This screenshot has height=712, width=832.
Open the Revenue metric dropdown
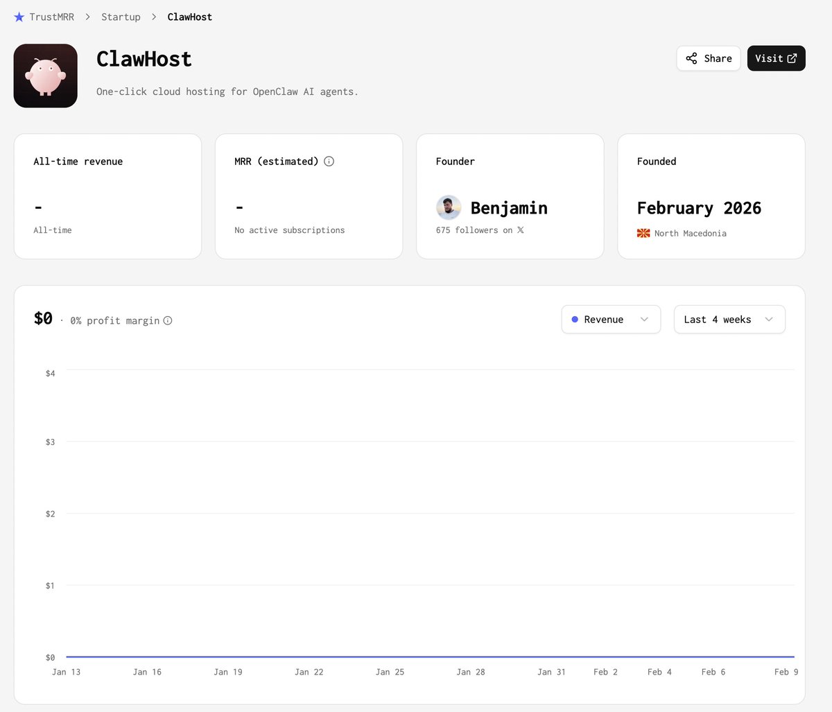(x=611, y=320)
